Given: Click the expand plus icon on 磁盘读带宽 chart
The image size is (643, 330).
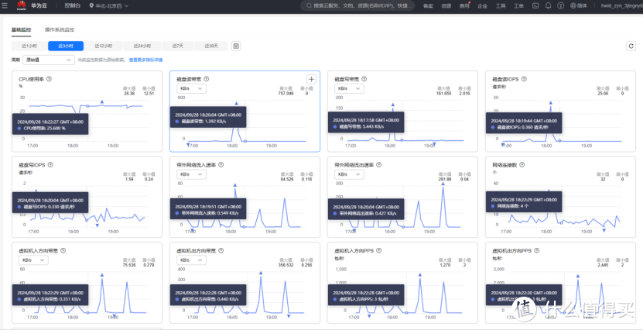Looking at the screenshot, I should (x=311, y=79).
